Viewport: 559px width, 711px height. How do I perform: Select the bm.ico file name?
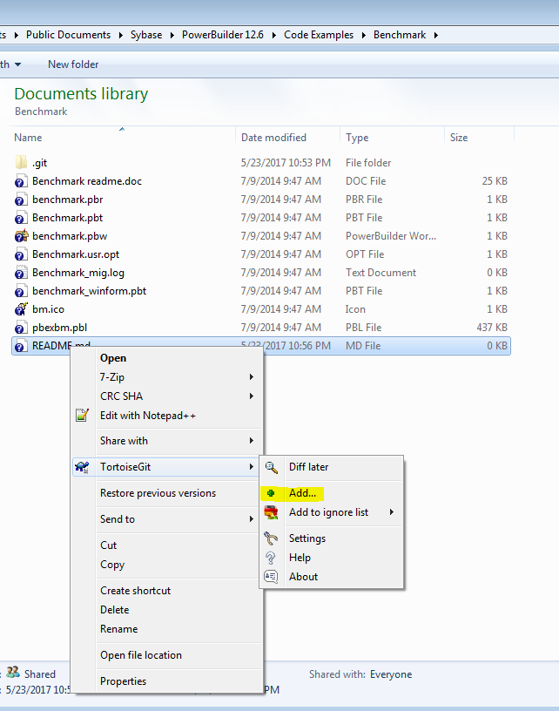tap(48, 308)
